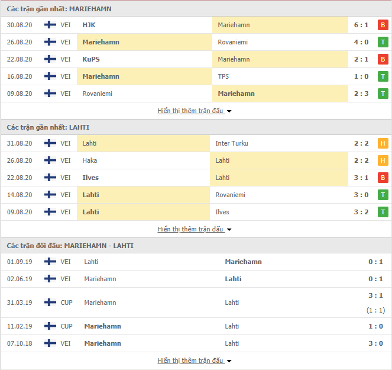Open KuPS team in 22.08.20 match
Viewport: 392px width, 370px height.
(x=91, y=59)
